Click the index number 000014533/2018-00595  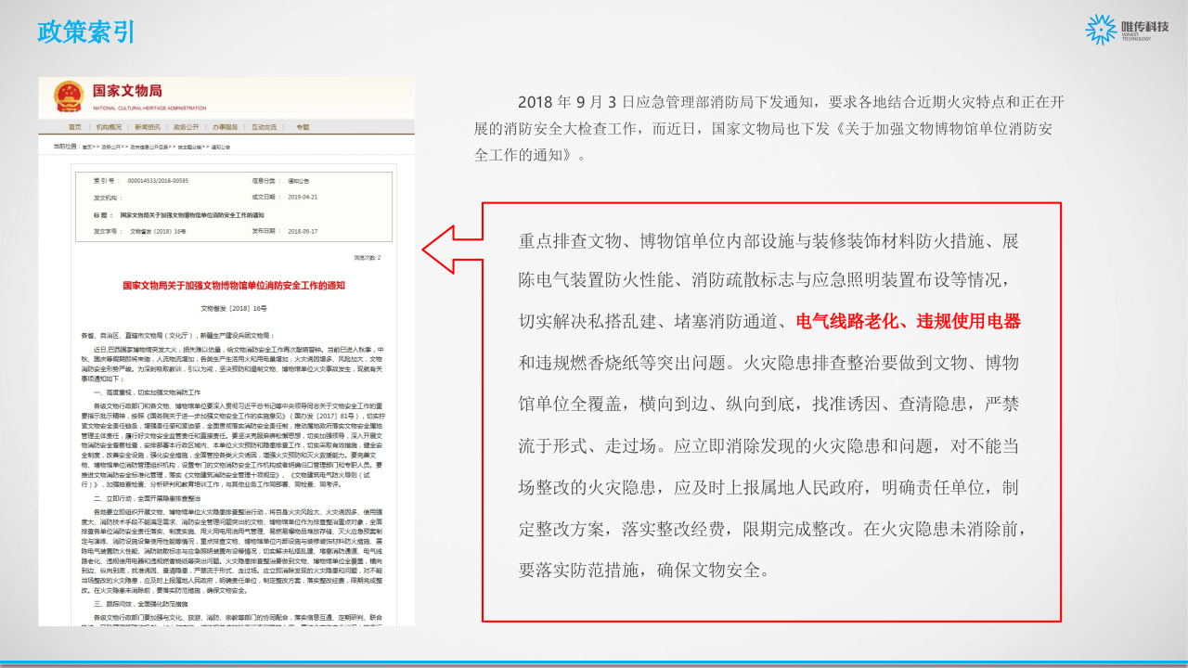pyautogui.click(x=158, y=181)
